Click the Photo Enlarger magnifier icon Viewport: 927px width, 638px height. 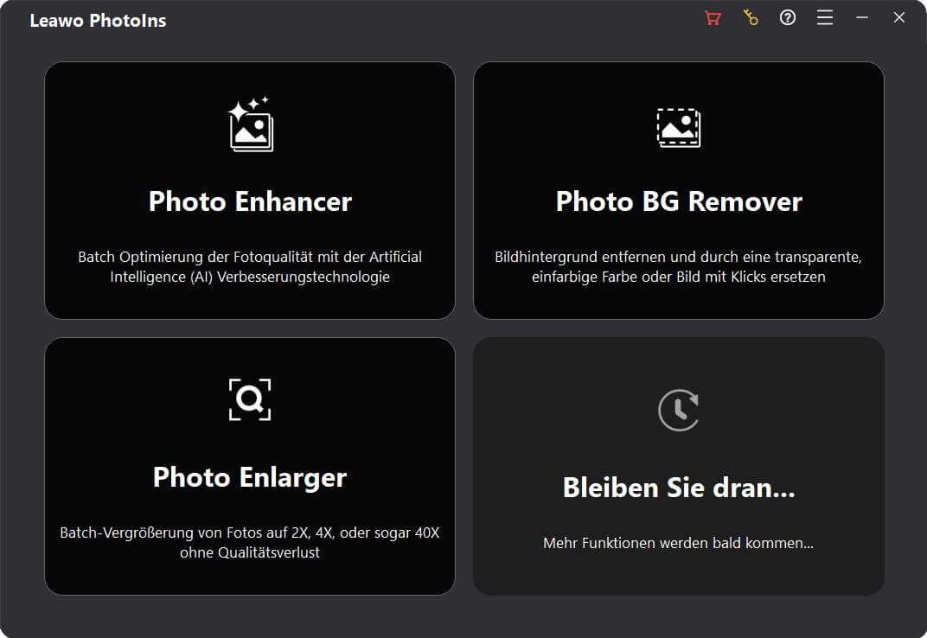250,399
